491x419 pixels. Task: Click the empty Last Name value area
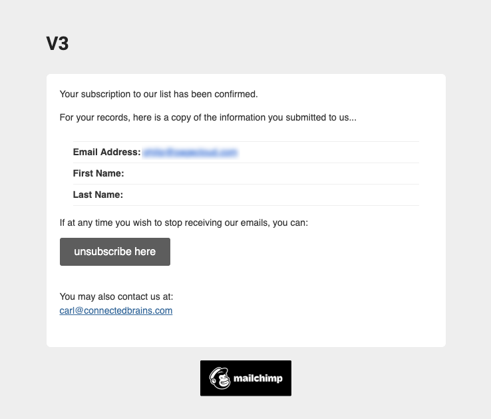271,195
